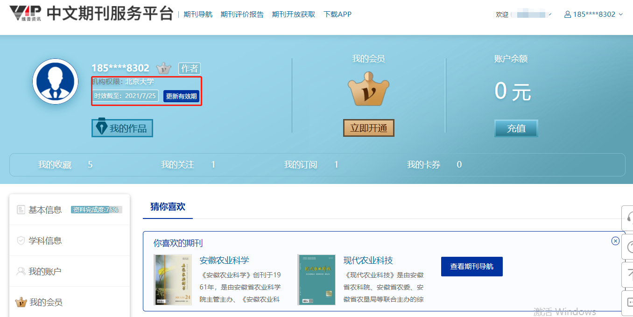Viewport: 633px width, 317px height.
Task: Click 立即开通 under 我的会员
Action: pos(368,127)
